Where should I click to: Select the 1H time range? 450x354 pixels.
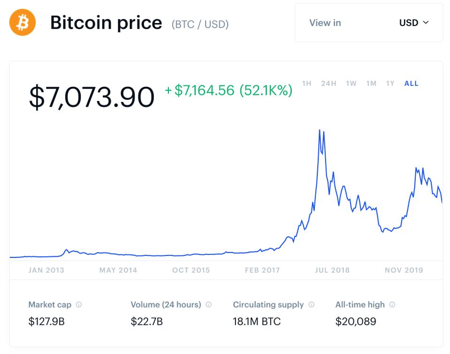click(x=307, y=84)
